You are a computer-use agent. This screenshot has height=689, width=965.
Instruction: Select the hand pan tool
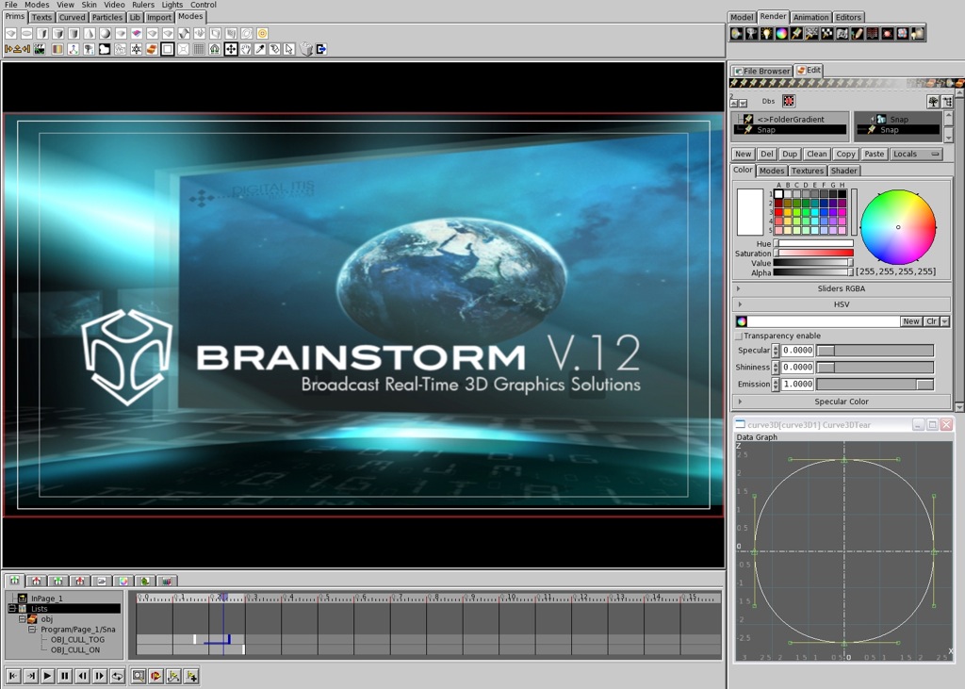click(246, 49)
